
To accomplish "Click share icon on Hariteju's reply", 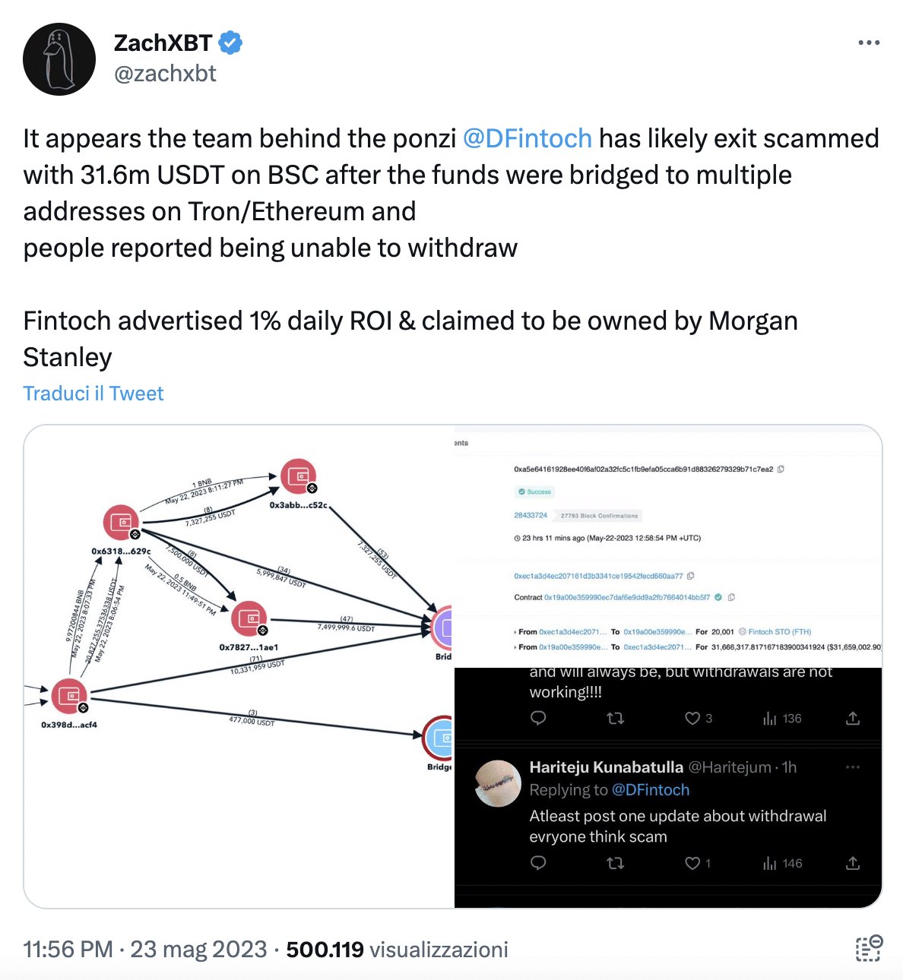I will pos(853,863).
